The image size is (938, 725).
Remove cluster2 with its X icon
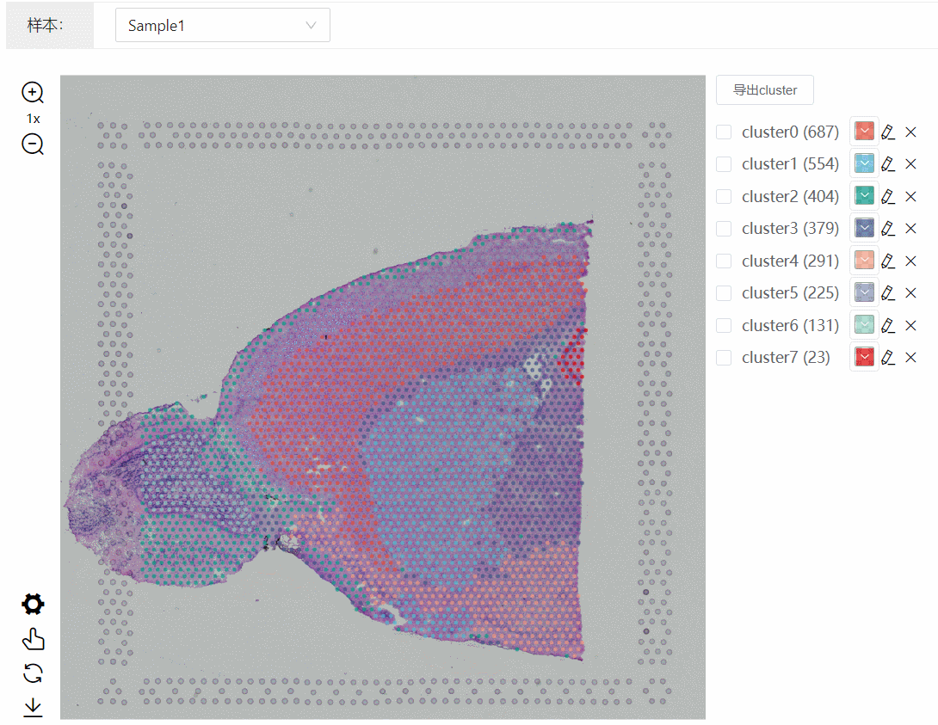click(911, 196)
